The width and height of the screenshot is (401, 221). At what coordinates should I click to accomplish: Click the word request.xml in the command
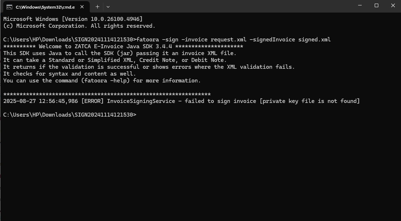tap(228, 40)
